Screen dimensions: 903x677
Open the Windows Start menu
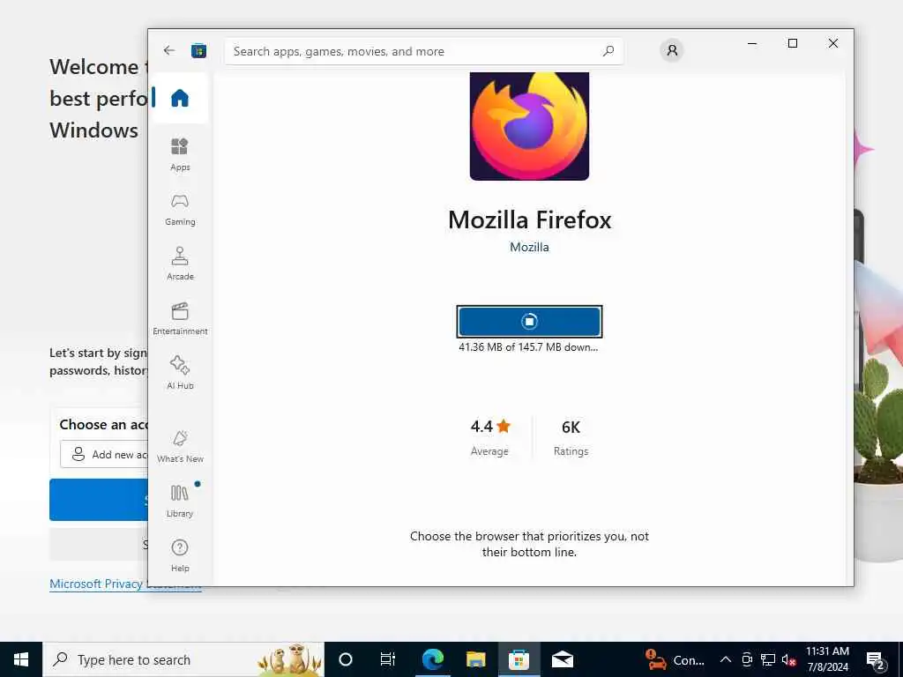[x=21, y=659]
